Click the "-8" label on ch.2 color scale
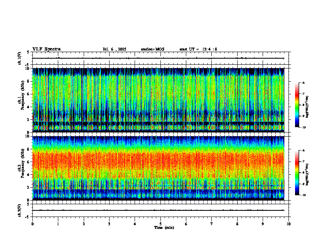Image resolution: width=325 pixels, height=251 pixels. (303, 173)
